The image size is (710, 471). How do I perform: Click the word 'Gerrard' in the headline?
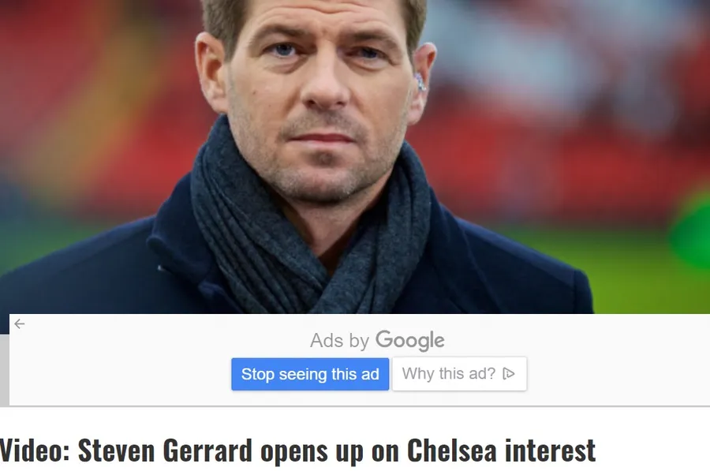207,450
